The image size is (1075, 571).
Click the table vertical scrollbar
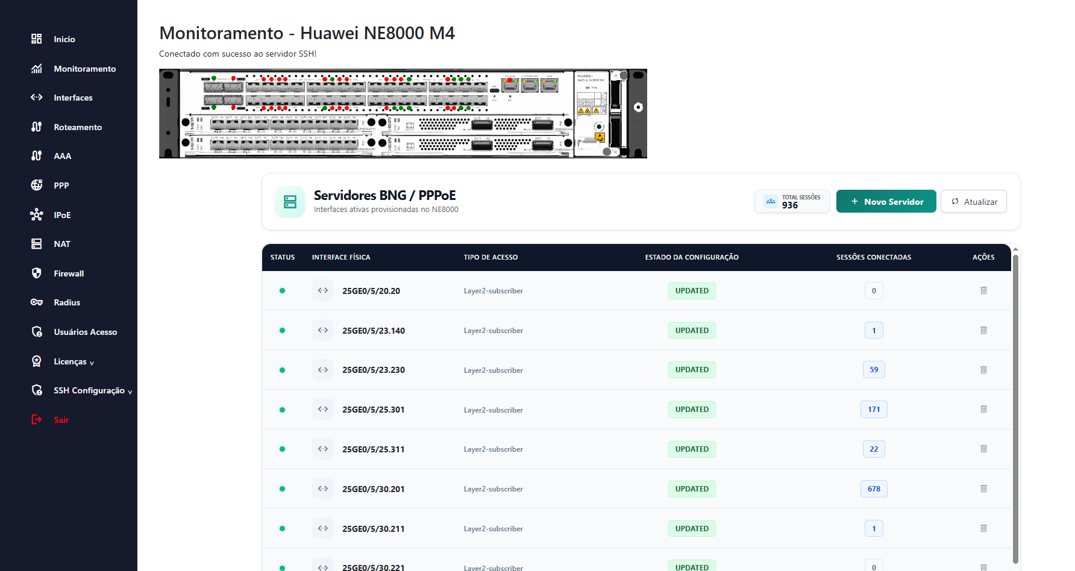coord(1015,410)
